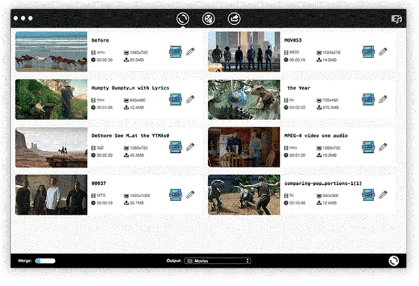Select the dinosaur thumbnail for 'the Year'

tap(244, 99)
